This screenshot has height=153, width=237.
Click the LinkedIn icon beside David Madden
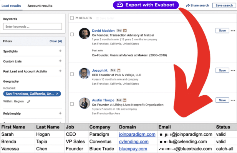pyautogui.click(x=125, y=30)
